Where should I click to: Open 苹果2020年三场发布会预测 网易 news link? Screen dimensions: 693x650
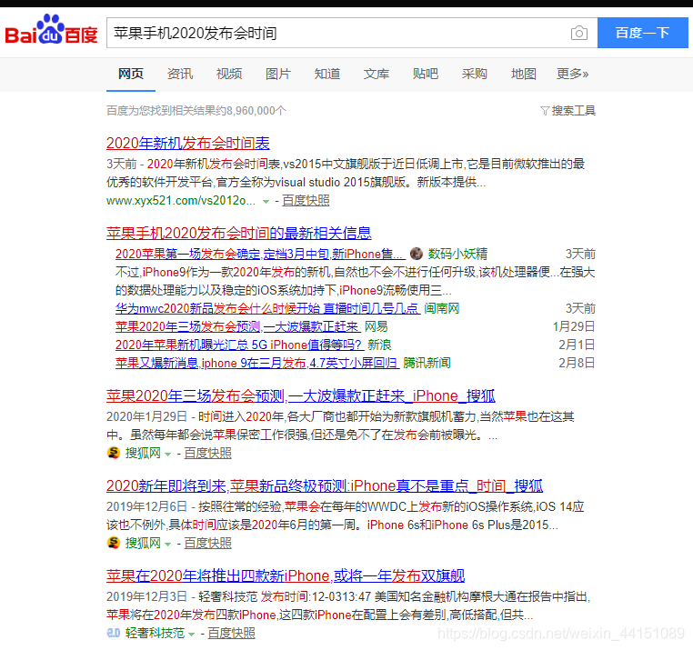click(238, 326)
